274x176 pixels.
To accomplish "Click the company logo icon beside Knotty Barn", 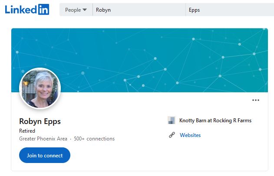I will (172, 120).
